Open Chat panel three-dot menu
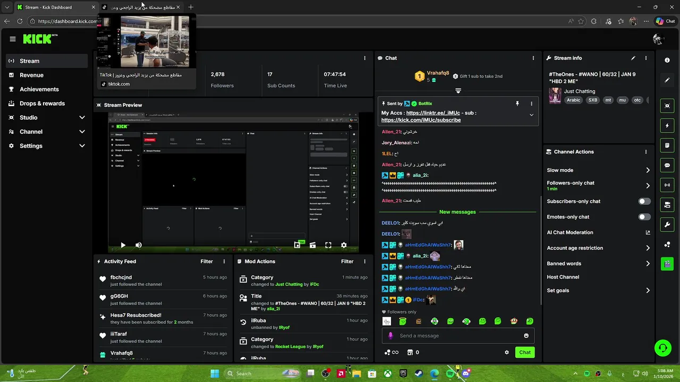 pos(533,58)
